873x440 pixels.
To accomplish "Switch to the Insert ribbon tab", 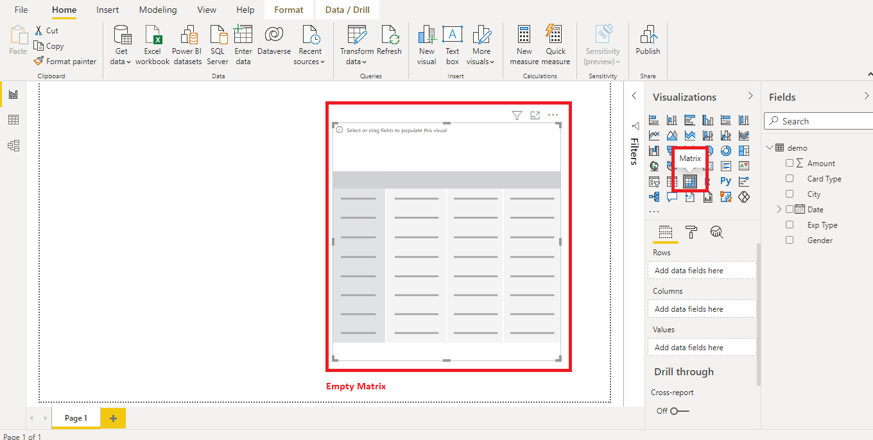I will (x=107, y=10).
